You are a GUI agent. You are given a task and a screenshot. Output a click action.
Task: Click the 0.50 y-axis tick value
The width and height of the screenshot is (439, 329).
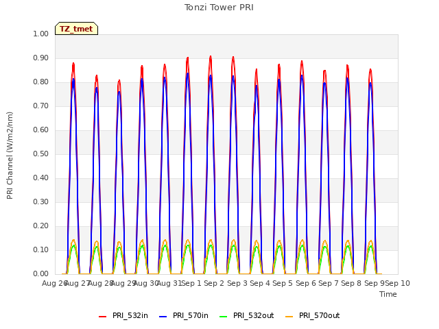pyautogui.click(x=41, y=154)
